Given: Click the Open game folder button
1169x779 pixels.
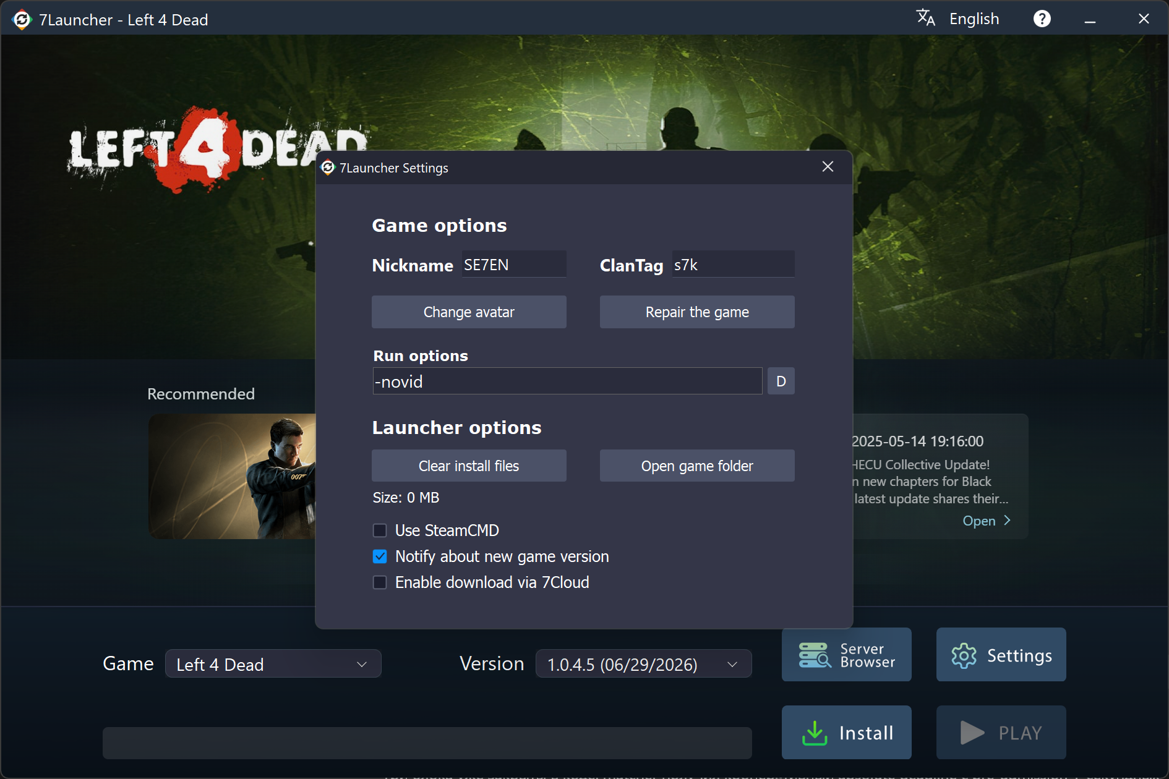Looking at the screenshot, I should pyautogui.click(x=697, y=466).
